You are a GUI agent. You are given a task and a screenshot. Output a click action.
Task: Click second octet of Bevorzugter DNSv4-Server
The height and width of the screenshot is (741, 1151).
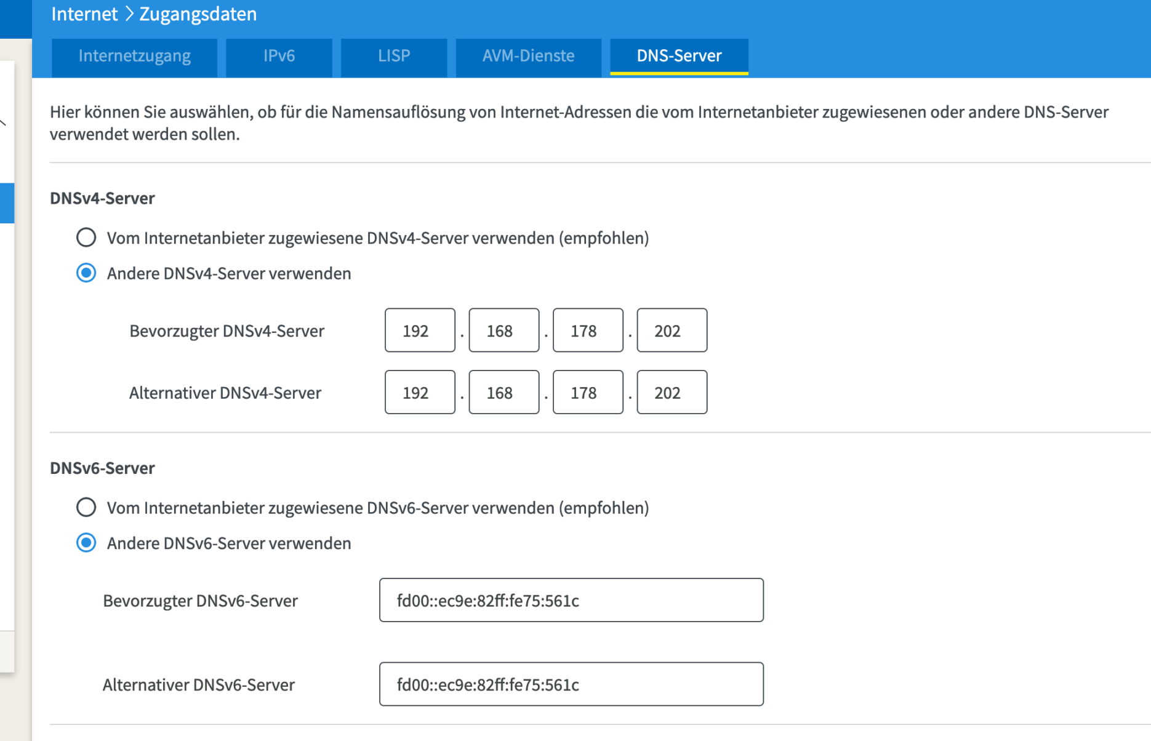pos(504,330)
